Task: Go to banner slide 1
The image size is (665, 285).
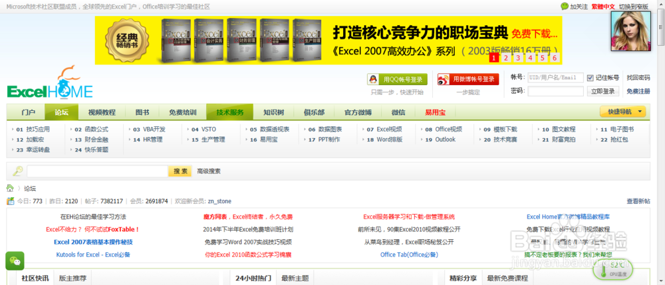Action: coord(493,58)
